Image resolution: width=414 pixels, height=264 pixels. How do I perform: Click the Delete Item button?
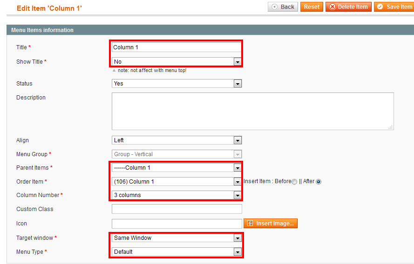click(348, 7)
